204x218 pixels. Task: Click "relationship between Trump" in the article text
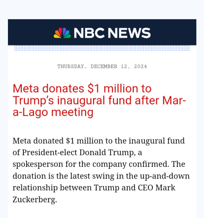coord(66,188)
